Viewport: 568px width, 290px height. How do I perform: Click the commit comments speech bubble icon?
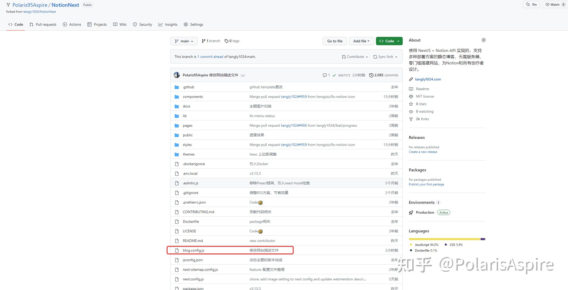pos(325,75)
